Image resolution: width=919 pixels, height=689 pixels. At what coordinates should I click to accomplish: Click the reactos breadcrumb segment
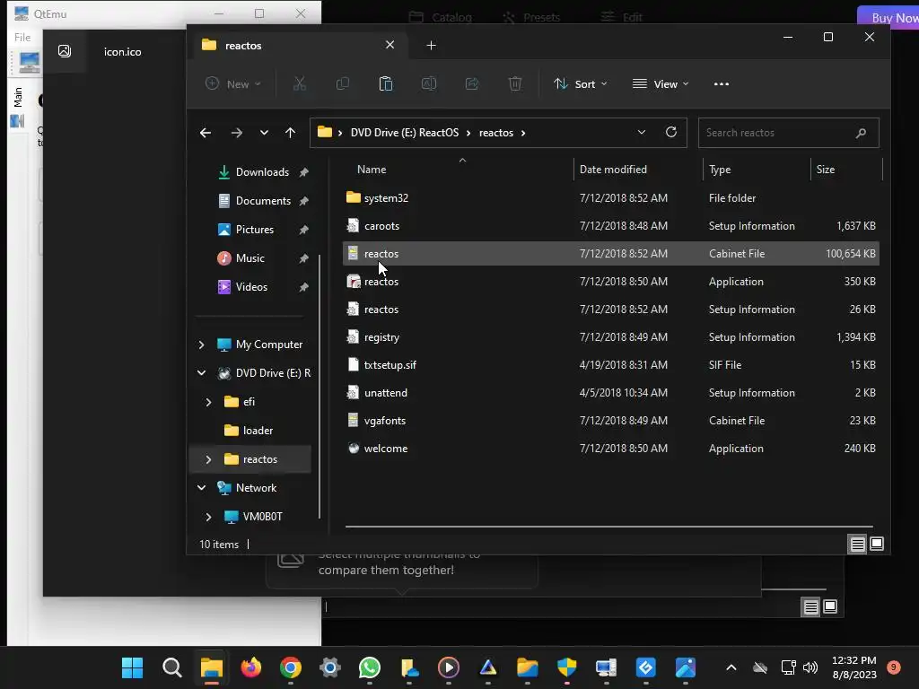pyautogui.click(x=495, y=133)
